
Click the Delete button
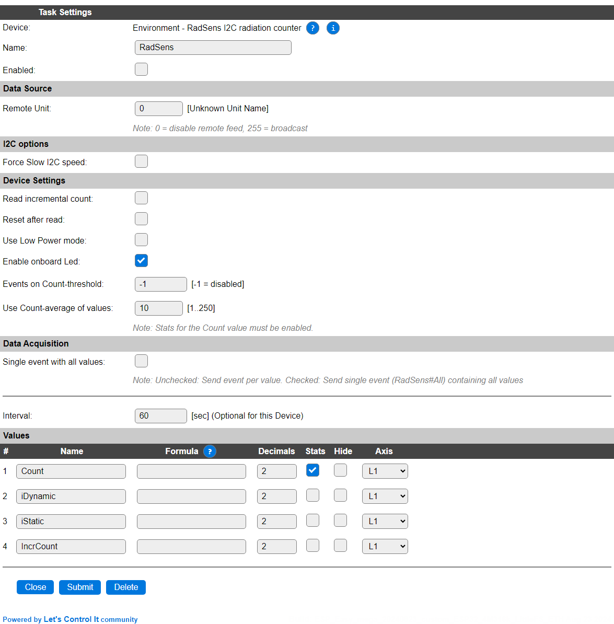tap(126, 587)
